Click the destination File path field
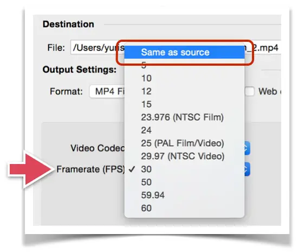 [176, 48]
